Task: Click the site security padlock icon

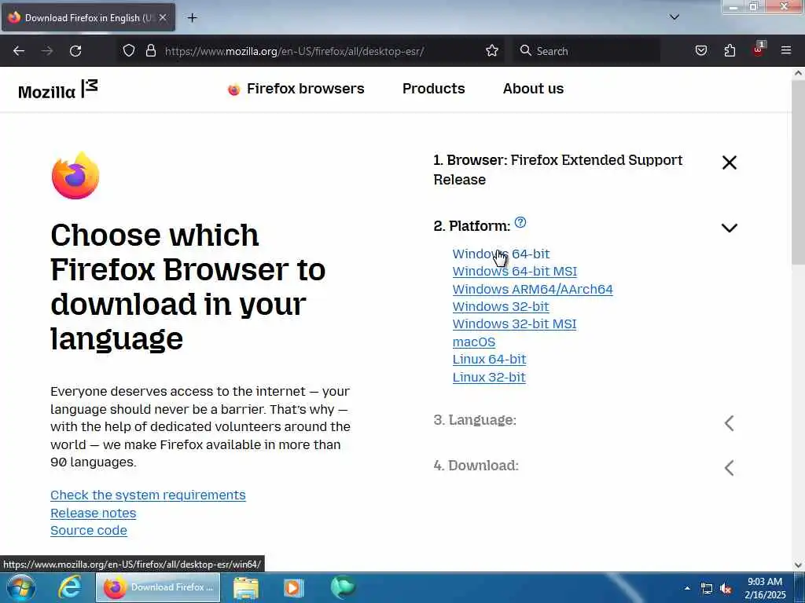Action: 150,50
